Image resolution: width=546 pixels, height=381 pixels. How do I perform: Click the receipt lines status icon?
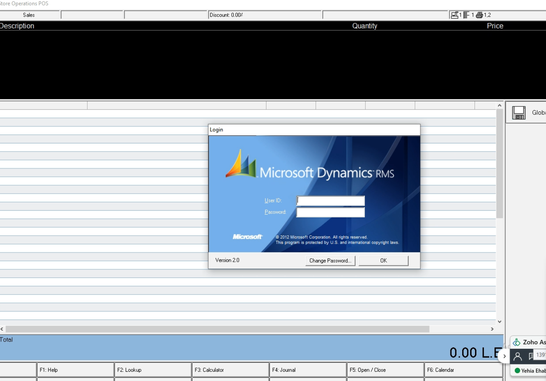pyautogui.click(x=466, y=15)
